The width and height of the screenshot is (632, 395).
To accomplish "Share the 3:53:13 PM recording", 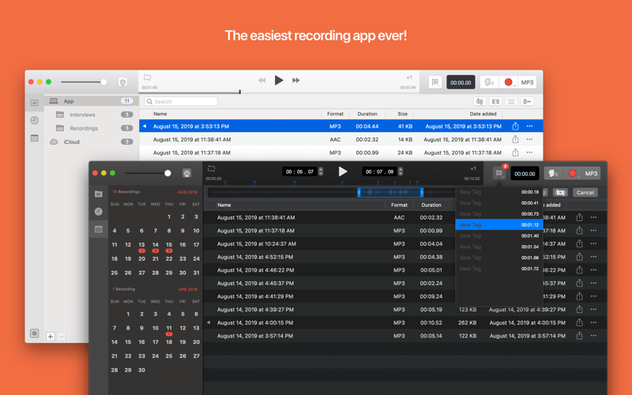I will point(515,126).
